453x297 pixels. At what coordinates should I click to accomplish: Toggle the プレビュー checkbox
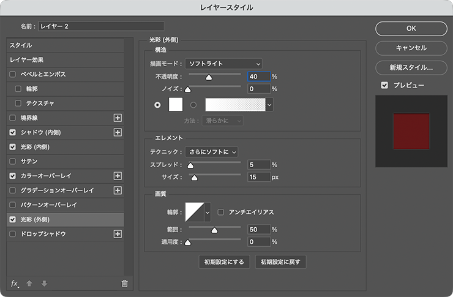pos(384,85)
